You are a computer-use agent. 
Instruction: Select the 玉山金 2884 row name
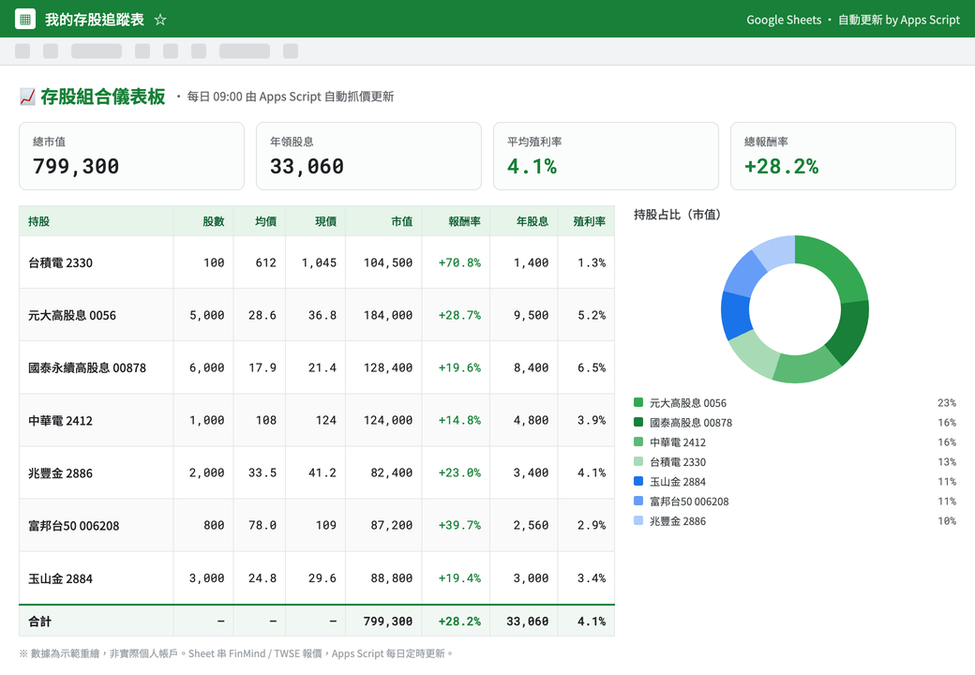coord(60,578)
